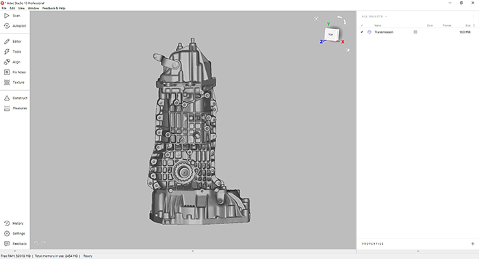Open the Construct panel
Viewport: 479px width, 259px height.
[x=15, y=98]
